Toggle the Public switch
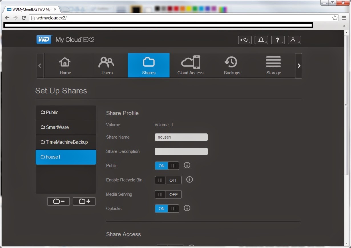Image resolution: width=351 pixels, height=248 pixels. tap(167, 166)
